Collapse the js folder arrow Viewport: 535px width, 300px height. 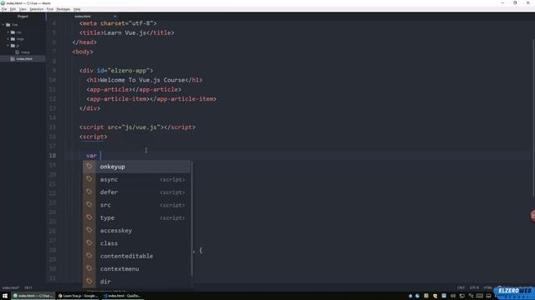pyautogui.click(x=8, y=46)
